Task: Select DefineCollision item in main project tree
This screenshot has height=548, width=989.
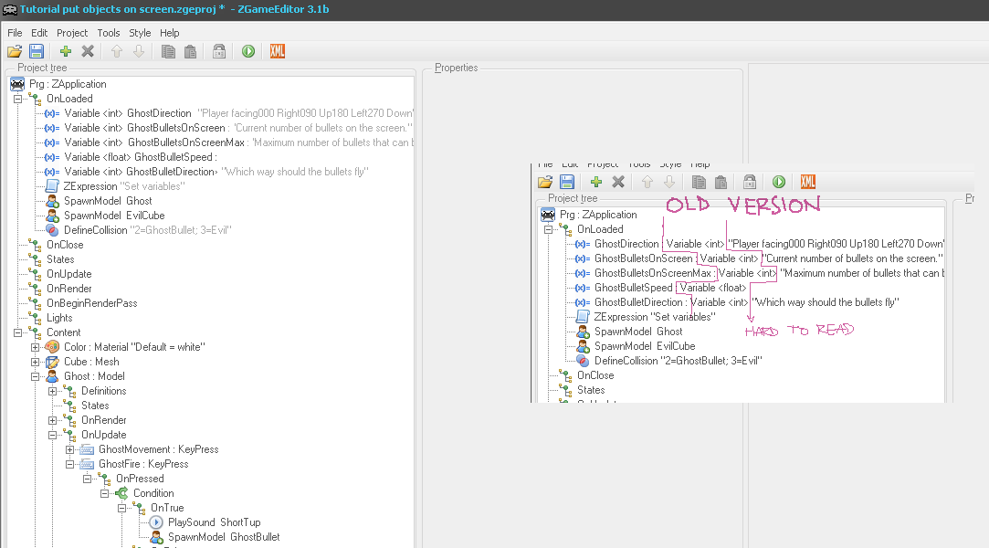Action: (x=148, y=230)
